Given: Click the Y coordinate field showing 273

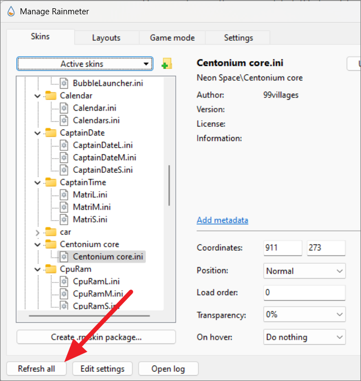Looking at the screenshot, I should tap(326, 248).
